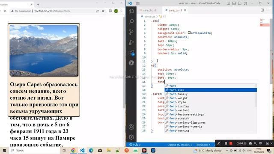Pick the 'font-display' suggestion

(211, 106)
